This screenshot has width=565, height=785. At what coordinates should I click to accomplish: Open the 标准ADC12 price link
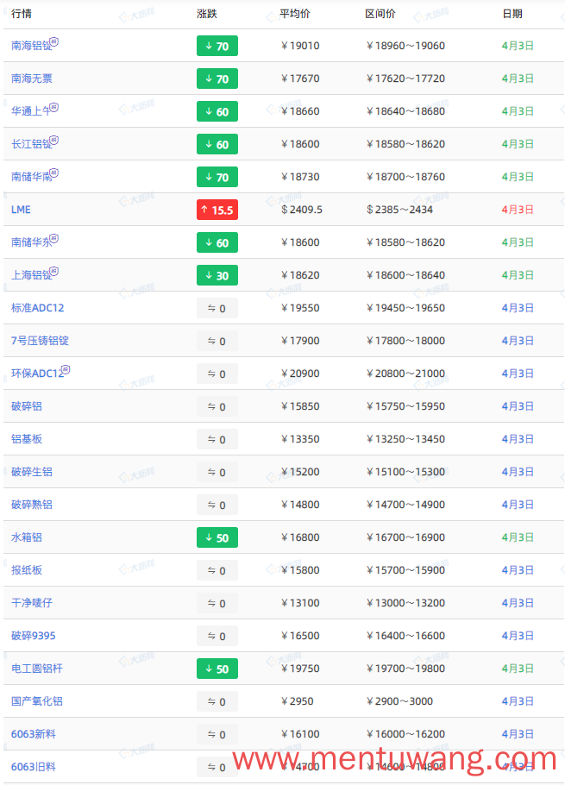pyautogui.click(x=38, y=308)
